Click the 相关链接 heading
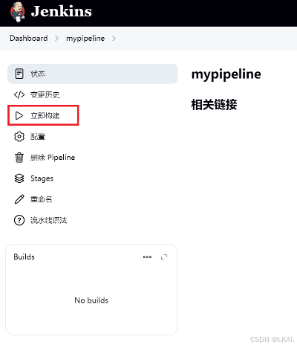This screenshot has width=297, height=348. pos(215,105)
